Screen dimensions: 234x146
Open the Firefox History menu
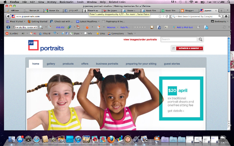(x=52, y=2)
